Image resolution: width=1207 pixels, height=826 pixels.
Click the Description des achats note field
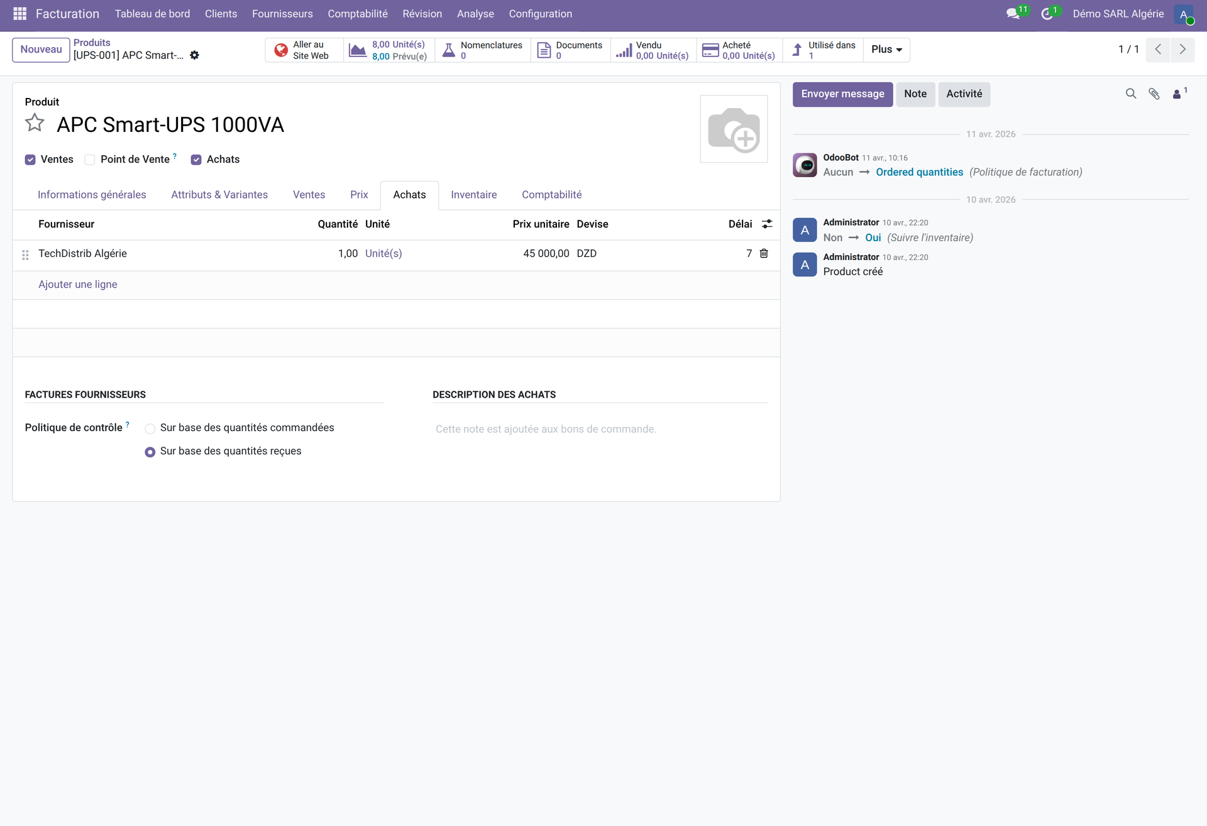pyautogui.click(x=600, y=430)
